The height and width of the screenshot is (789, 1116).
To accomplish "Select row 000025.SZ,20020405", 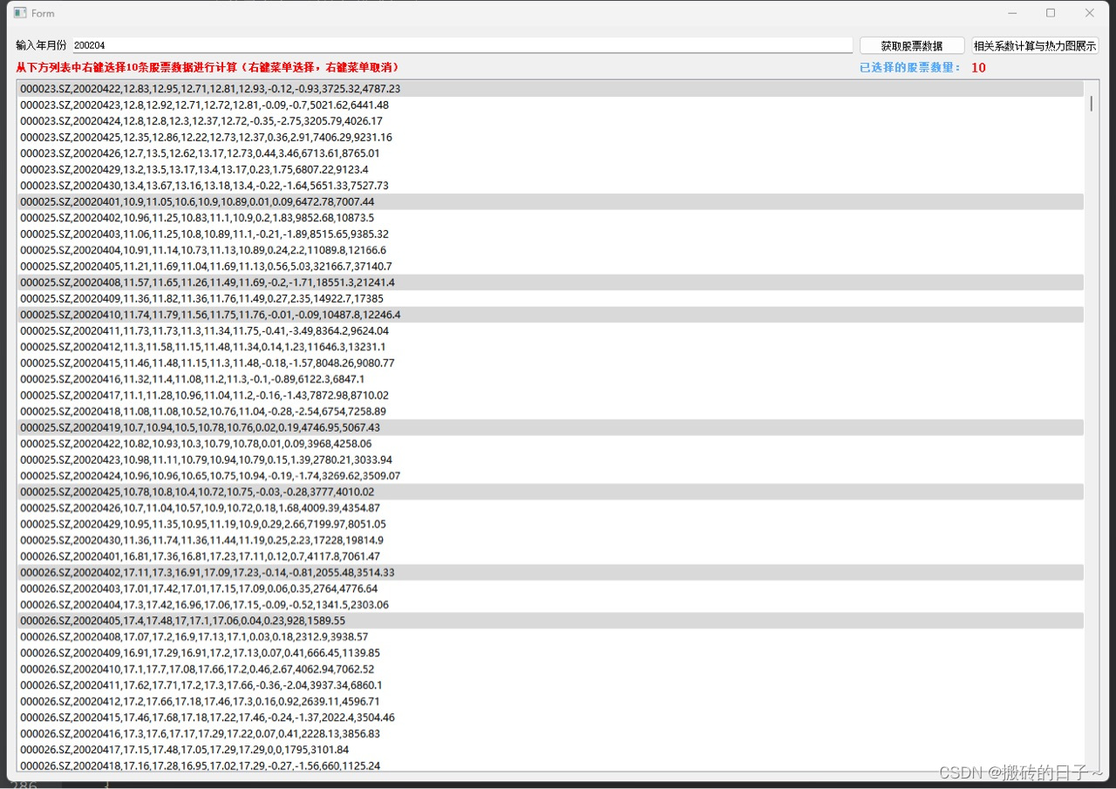I will (550, 266).
